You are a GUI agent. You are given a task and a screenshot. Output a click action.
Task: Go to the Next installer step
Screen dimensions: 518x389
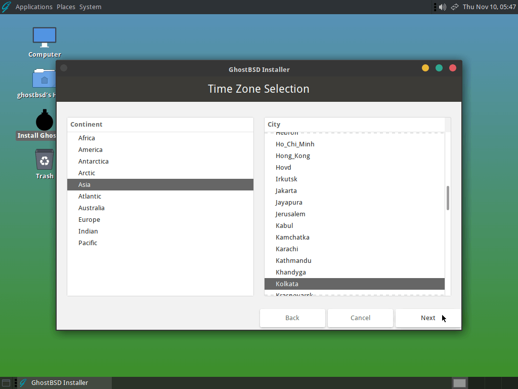click(x=428, y=318)
